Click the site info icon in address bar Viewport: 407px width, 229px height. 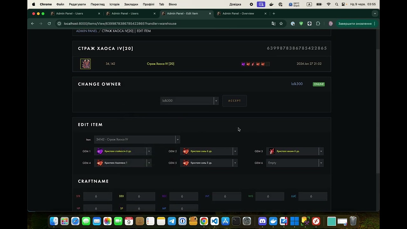coord(59,24)
